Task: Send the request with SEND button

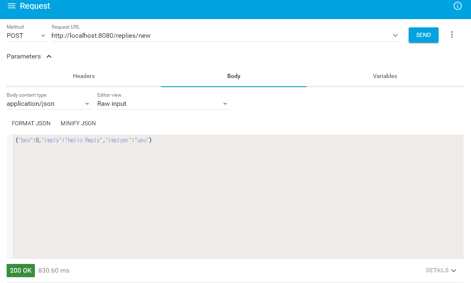Action: (x=424, y=35)
